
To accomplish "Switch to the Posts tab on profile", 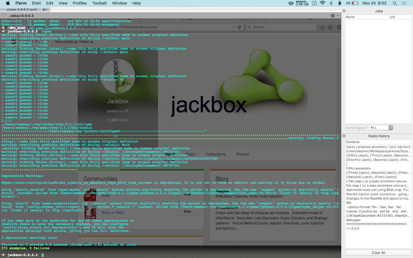I will click(x=190, y=154).
